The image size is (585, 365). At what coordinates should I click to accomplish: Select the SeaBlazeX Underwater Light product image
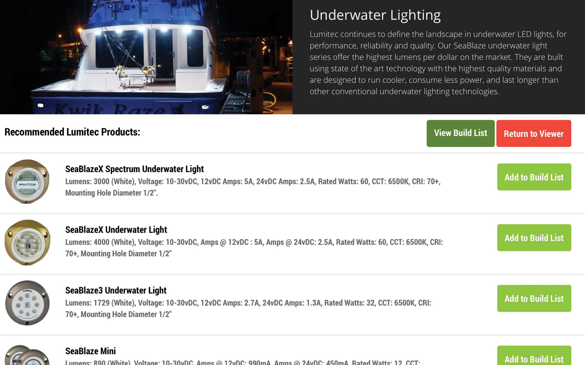pyautogui.click(x=27, y=242)
